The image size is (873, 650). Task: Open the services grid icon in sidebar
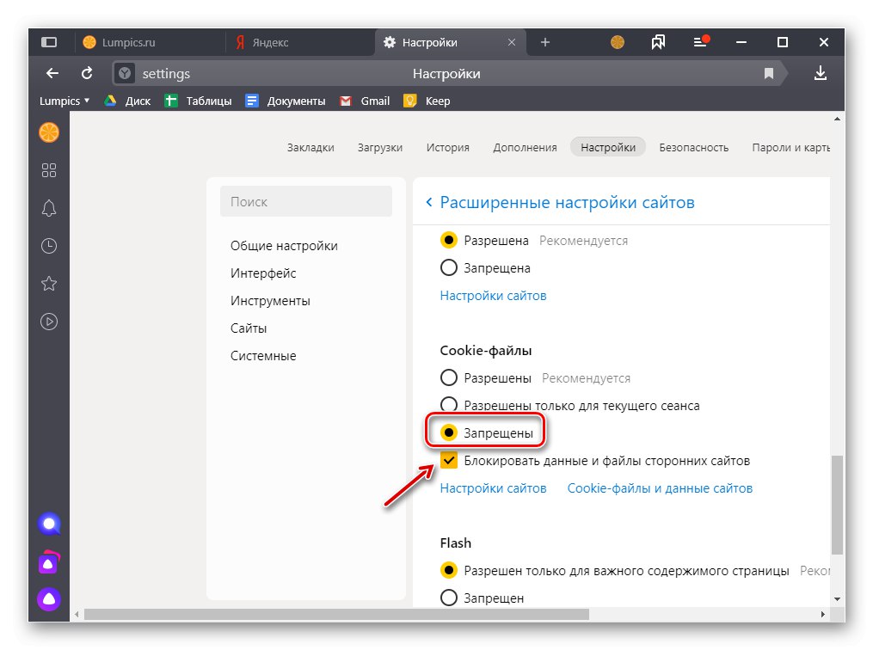pyautogui.click(x=48, y=170)
